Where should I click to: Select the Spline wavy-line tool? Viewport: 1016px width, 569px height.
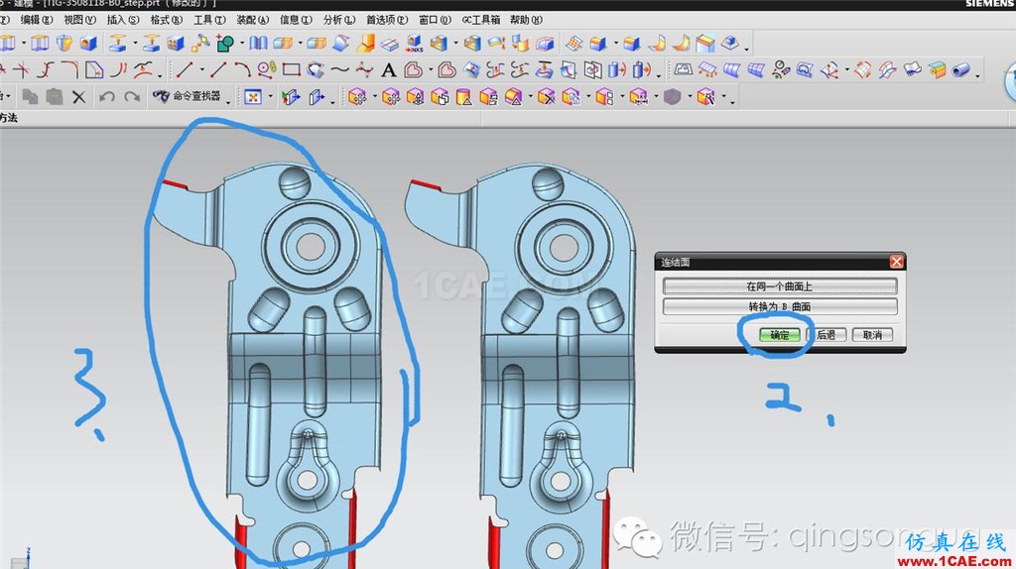(339, 70)
